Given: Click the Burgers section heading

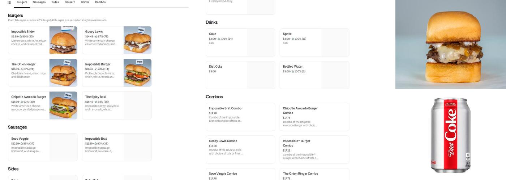Looking at the screenshot, I should click(16, 15).
